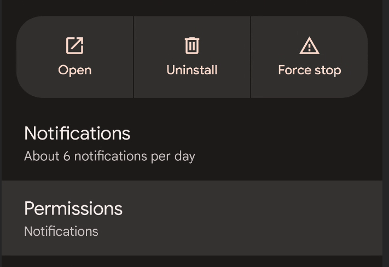Click the highlighted Permissions row background
The height and width of the screenshot is (267, 389).
[192, 218]
